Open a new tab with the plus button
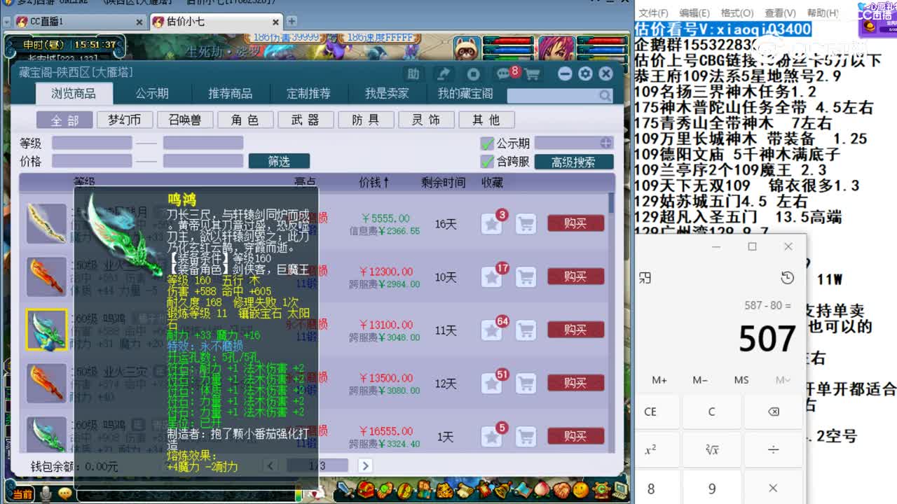The image size is (897, 504). coord(292,21)
